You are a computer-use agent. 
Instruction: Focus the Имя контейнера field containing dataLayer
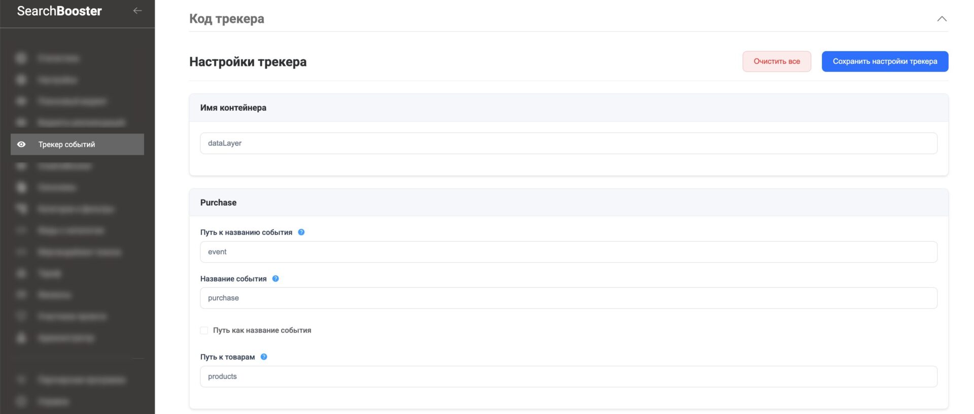(x=568, y=143)
